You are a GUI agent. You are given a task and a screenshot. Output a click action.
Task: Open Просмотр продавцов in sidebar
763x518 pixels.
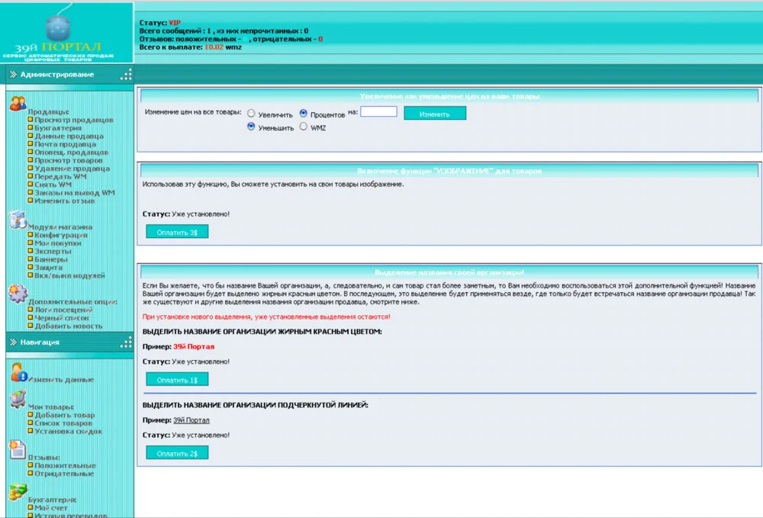click(74, 120)
